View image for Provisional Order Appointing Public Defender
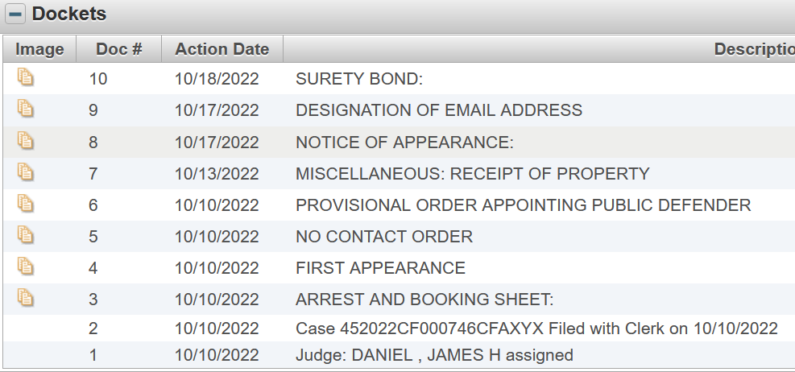Image resolution: width=795 pixels, height=372 pixels. [27, 203]
